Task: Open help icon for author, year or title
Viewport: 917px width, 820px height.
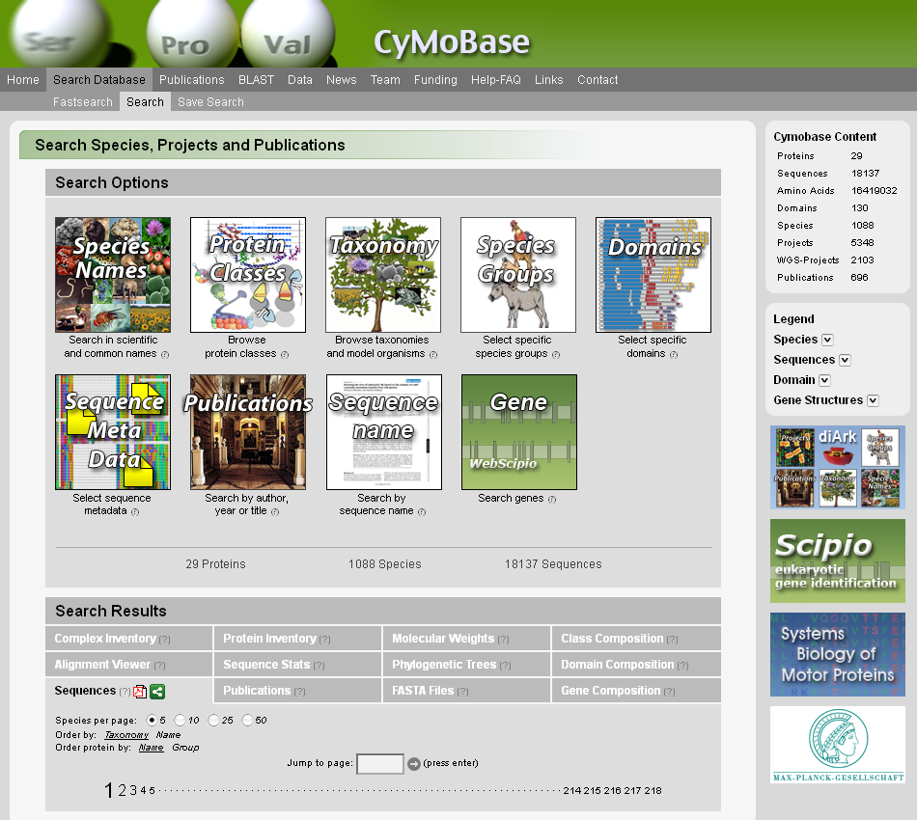Action: 275,512
